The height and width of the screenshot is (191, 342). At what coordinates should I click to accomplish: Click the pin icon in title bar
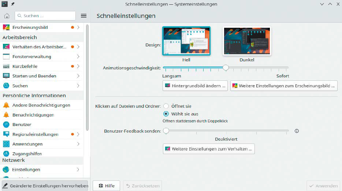pos(13,4)
